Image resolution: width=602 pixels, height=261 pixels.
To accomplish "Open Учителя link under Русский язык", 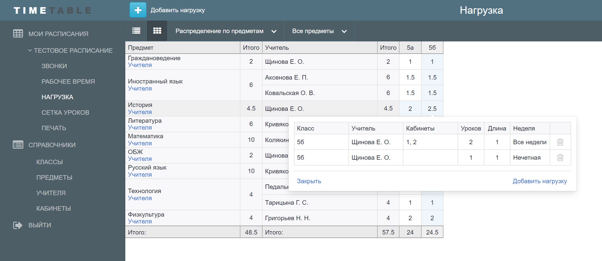I will [140, 175].
